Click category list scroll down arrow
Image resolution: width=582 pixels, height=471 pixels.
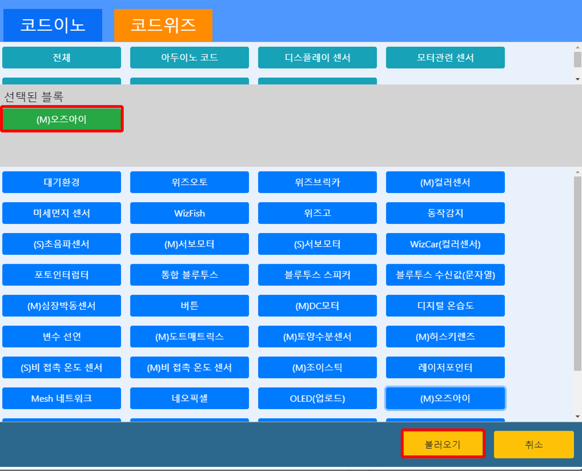[578, 79]
